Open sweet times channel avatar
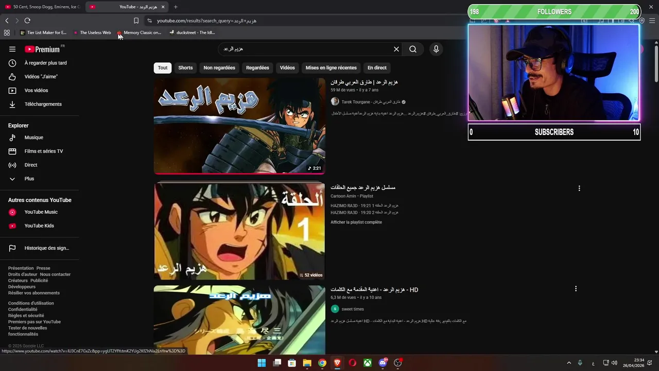Screen dimensions: 659x371 [x=335, y=309]
